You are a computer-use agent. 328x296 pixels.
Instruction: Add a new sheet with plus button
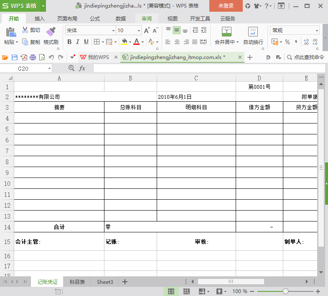tap(125, 282)
